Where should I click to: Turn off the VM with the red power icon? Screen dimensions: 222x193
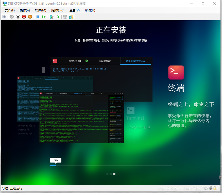click(x=24, y=17)
